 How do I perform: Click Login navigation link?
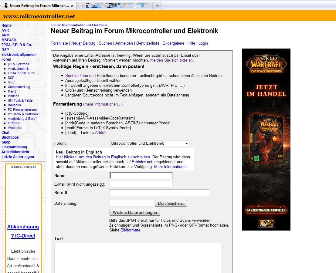click(x=203, y=43)
